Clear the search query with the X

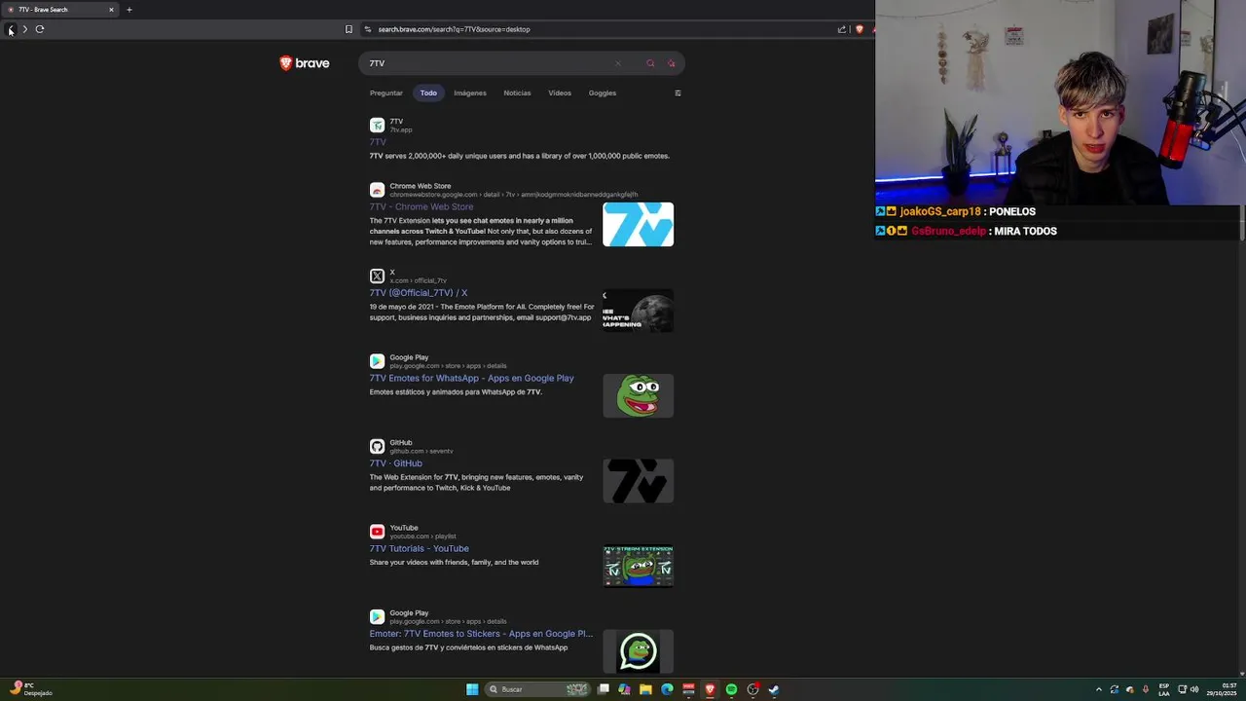click(x=617, y=63)
